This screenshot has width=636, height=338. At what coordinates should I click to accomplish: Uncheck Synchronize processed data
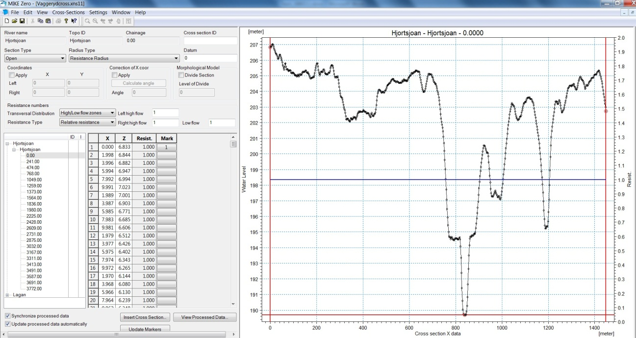7,316
